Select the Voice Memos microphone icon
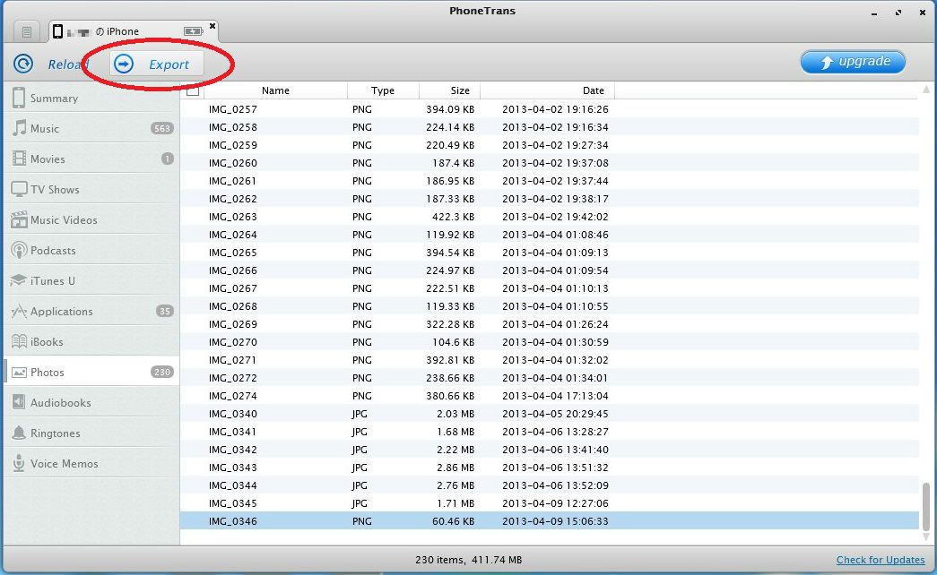 pyautogui.click(x=19, y=463)
